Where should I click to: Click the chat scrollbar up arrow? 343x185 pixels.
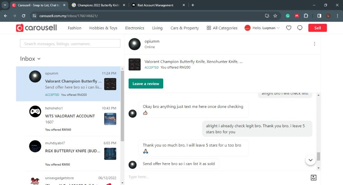pyautogui.click(x=319, y=95)
